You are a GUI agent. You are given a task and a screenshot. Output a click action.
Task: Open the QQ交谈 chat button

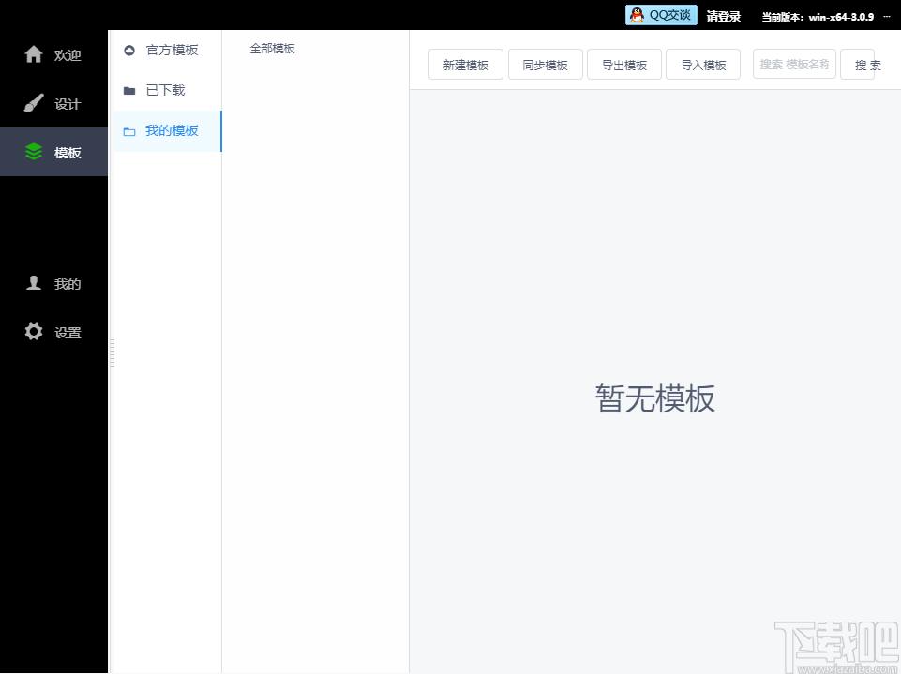pos(661,16)
